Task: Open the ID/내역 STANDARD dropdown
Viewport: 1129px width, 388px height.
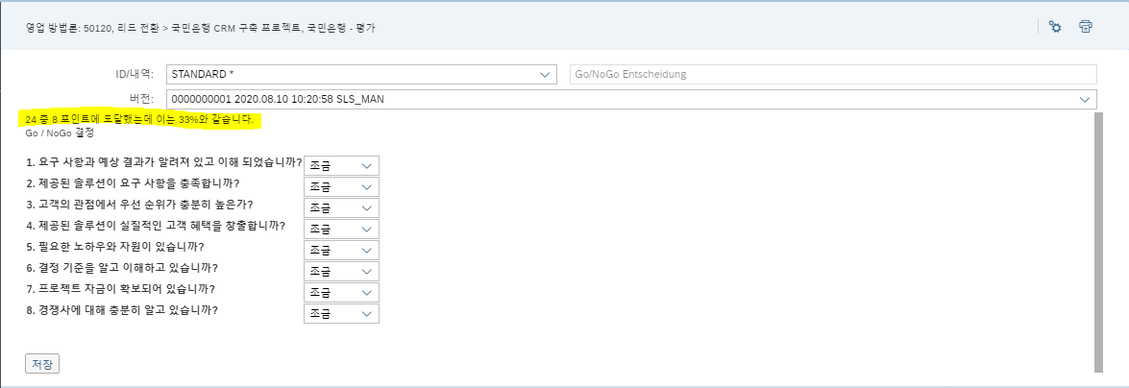Action: (x=361, y=74)
